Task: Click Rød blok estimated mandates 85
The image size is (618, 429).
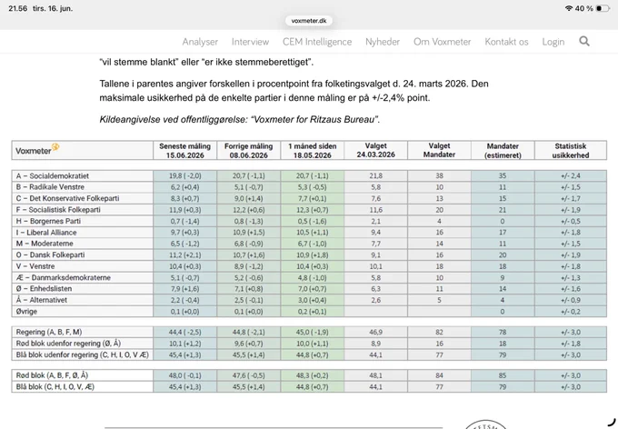Action: (503, 375)
